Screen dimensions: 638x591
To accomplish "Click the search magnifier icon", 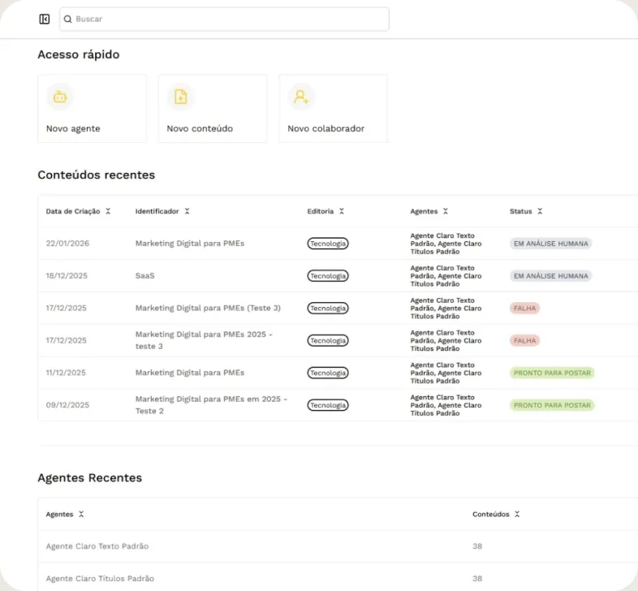I will point(68,19).
